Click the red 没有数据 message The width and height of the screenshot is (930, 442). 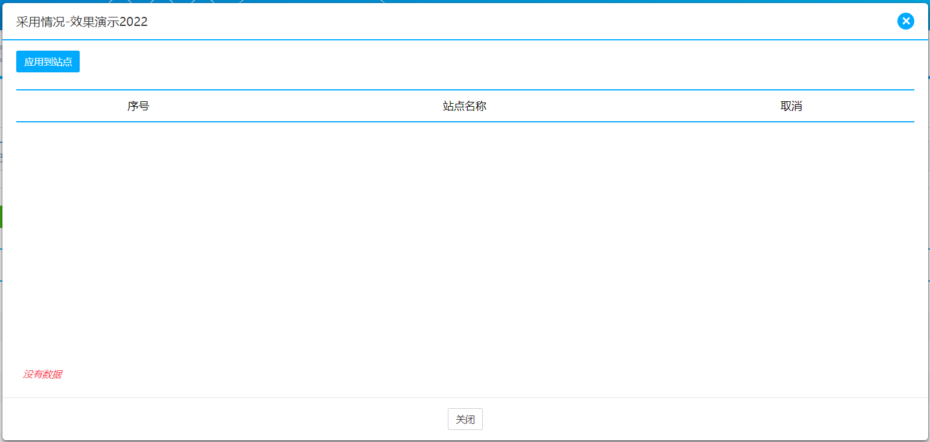click(42, 374)
